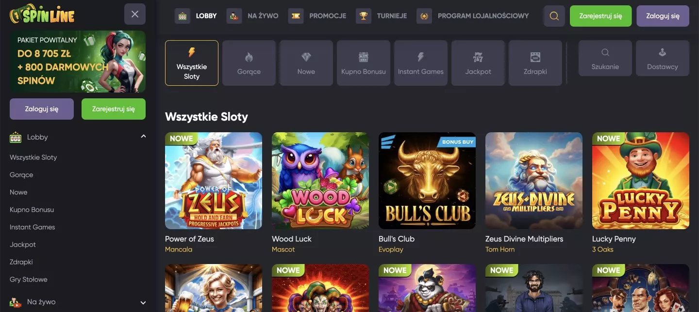Switch to the Turnieje tab
The height and width of the screenshot is (312, 699).
382,16
